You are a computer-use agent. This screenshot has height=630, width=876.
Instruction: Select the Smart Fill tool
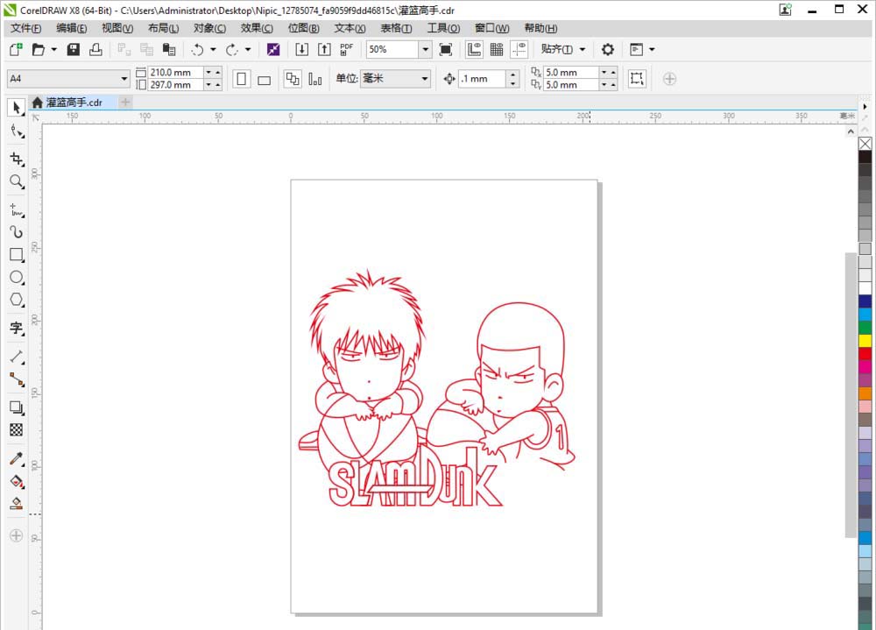(x=16, y=504)
